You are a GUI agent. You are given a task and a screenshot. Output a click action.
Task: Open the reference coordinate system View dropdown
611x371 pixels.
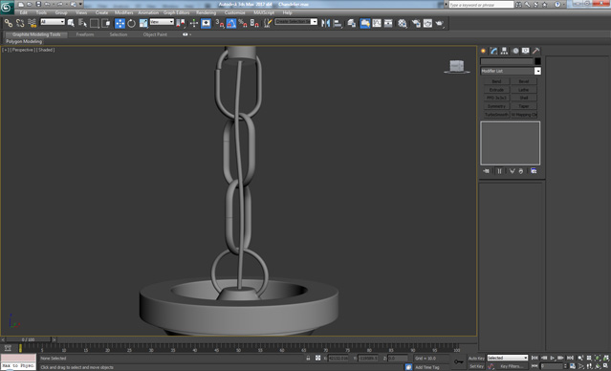pyautogui.click(x=162, y=22)
